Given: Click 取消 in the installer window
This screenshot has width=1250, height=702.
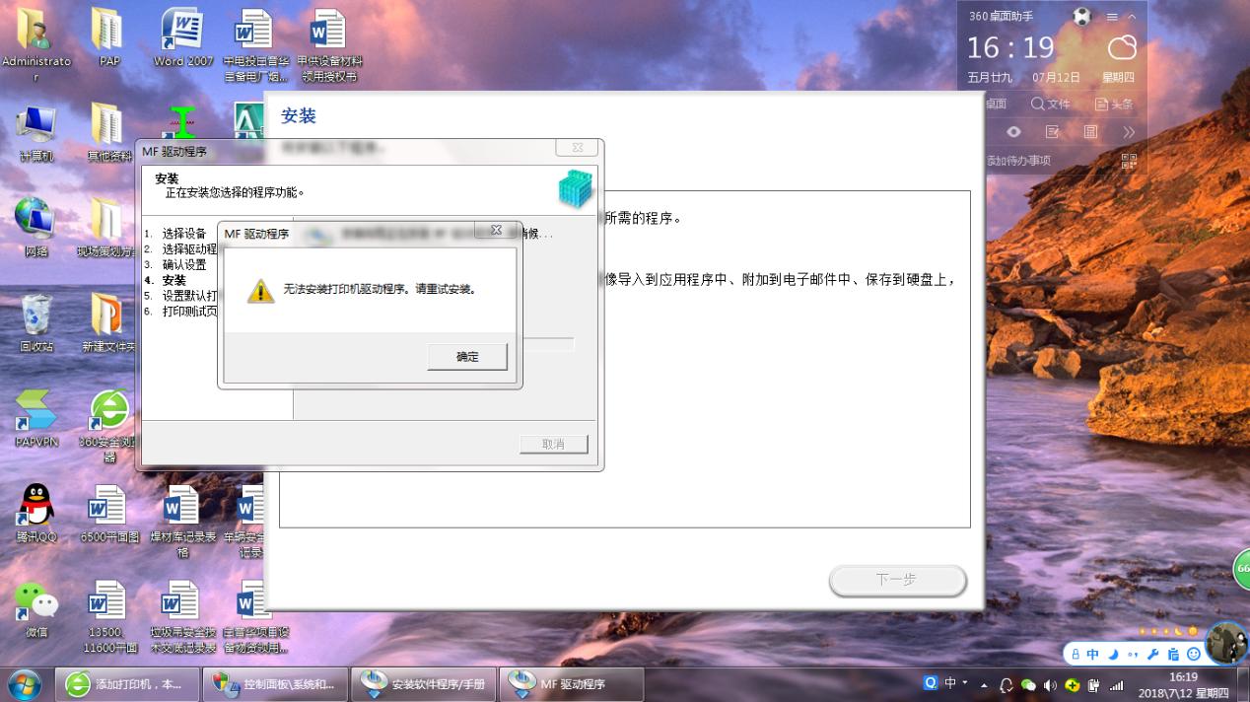Looking at the screenshot, I should pos(553,444).
